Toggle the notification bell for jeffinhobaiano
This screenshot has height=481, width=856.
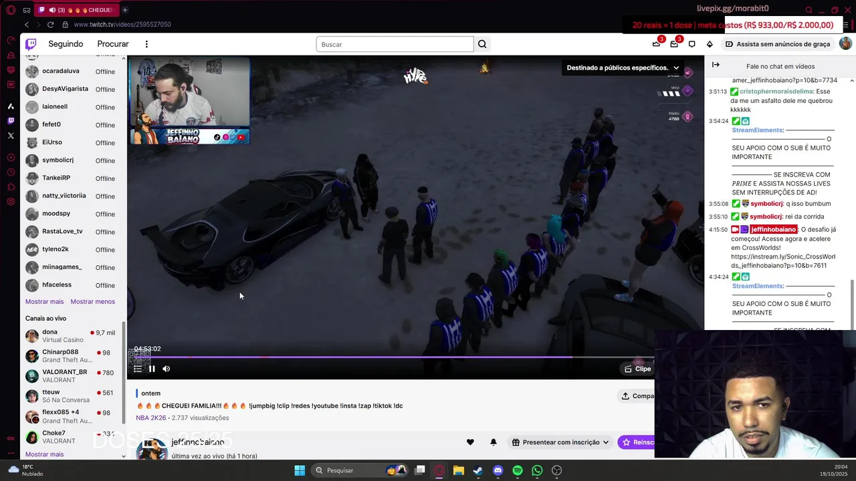pyautogui.click(x=494, y=442)
